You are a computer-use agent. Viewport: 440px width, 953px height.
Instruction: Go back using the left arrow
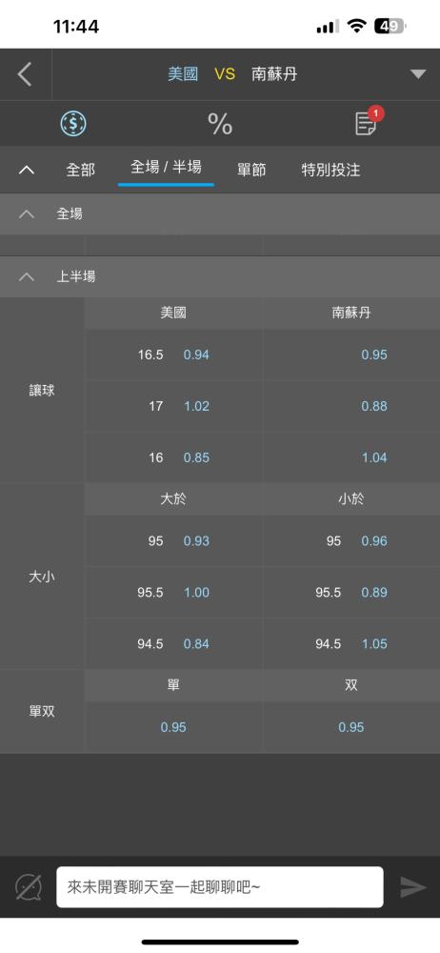[x=25, y=74]
